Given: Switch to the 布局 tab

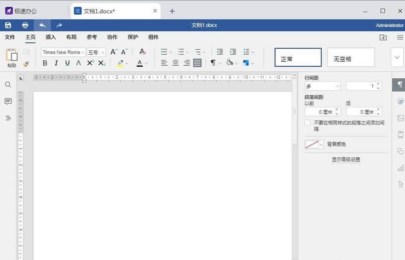Looking at the screenshot, I should pos(71,37).
